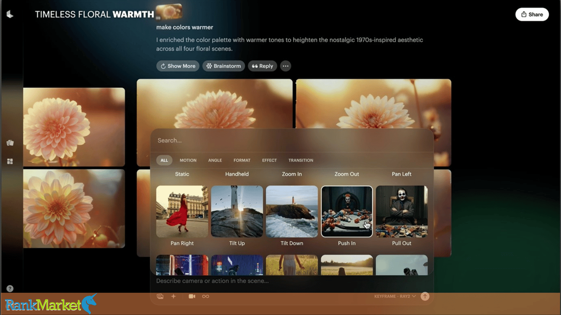
Task: Click the Share button
Action: [x=532, y=14]
